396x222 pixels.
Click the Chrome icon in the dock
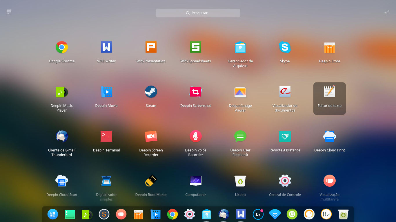[172, 214]
